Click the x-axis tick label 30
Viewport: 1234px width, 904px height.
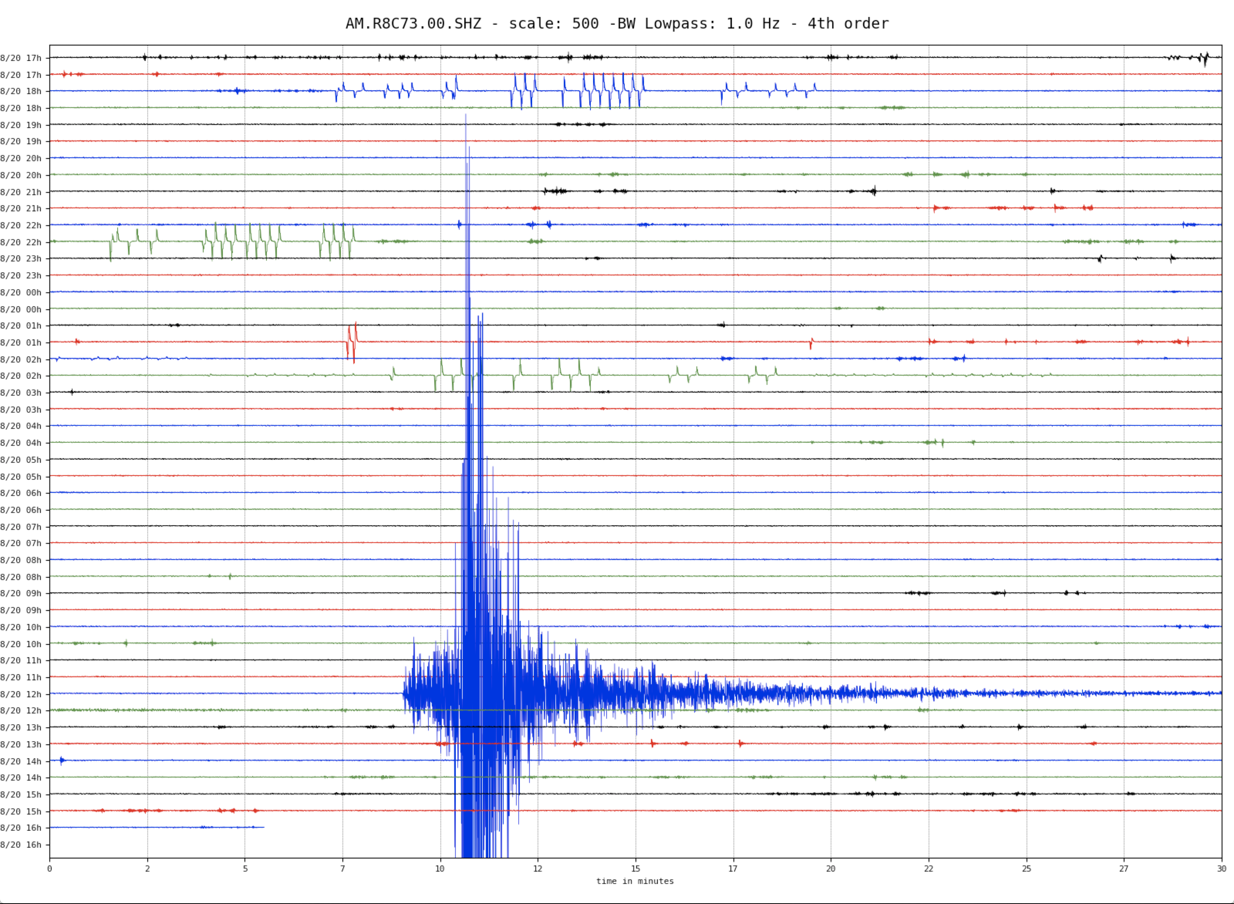click(1222, 869)
